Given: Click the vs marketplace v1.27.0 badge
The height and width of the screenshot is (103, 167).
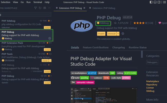Looking at the screenshot, I should coord(83,73).
